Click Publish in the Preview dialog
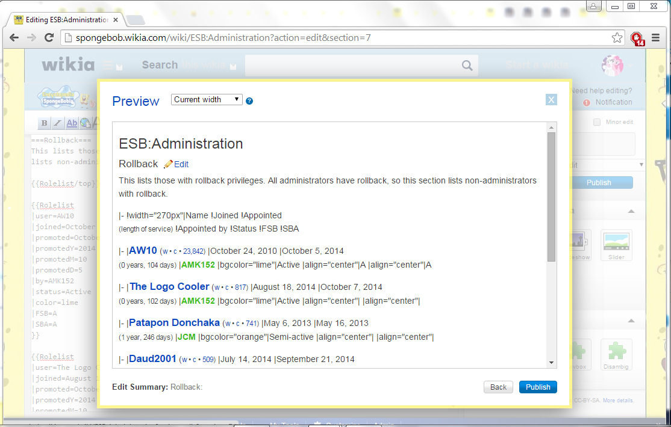The height and width of the screenshot is (427, 671). (x=538, y=387)
